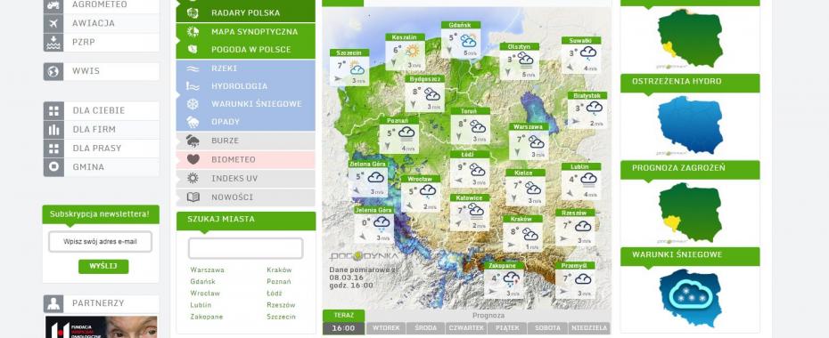Click the sun icon in Indeks UV
Viewport: 829px width, 338px height.
pyautogui.click(x=193, y=178)
